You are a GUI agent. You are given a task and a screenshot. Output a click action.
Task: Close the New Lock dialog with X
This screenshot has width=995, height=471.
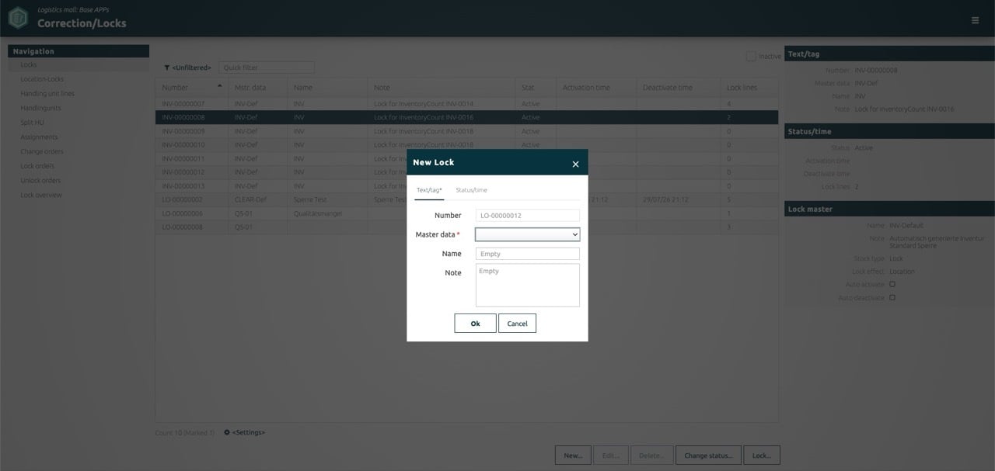point(575,164)
